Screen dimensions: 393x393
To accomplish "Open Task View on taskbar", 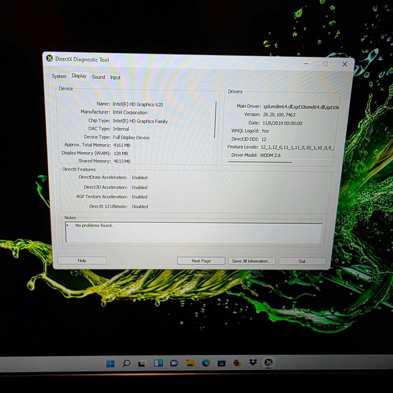I will 142,363.
